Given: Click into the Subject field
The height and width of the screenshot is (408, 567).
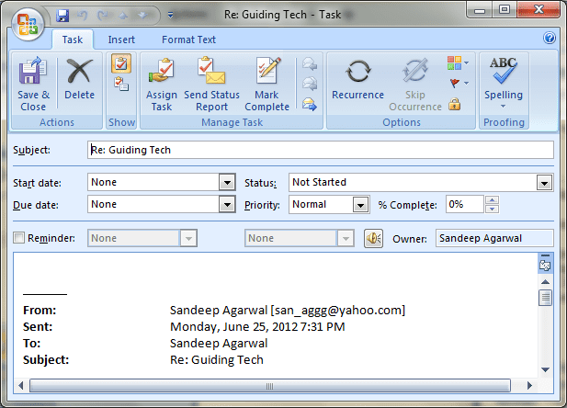Looking at the screenshot, I should (321, 150).
